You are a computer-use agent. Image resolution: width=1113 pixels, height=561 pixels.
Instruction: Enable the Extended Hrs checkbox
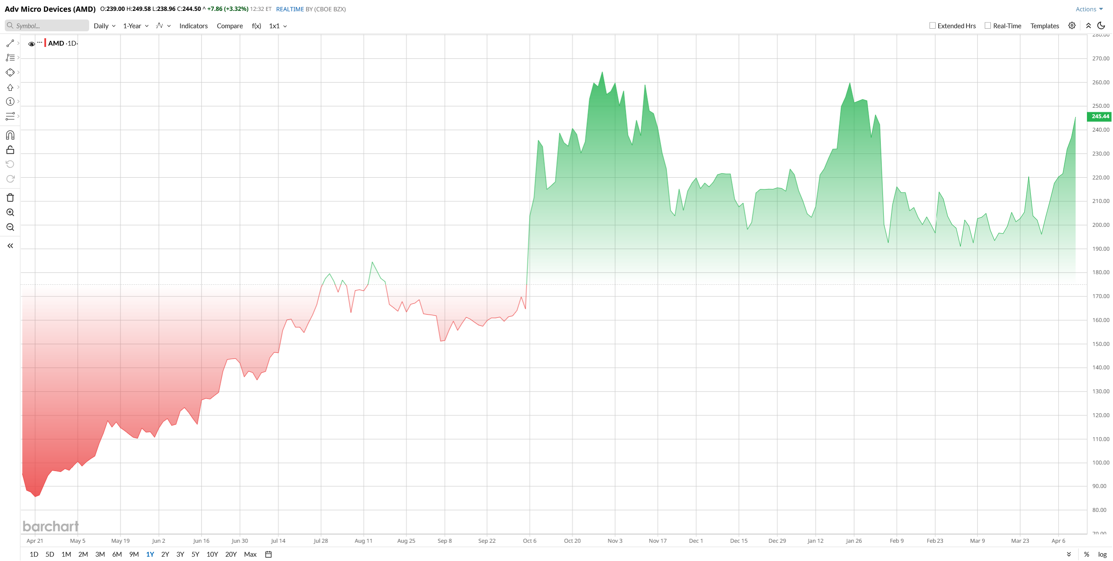coord(932,26)
